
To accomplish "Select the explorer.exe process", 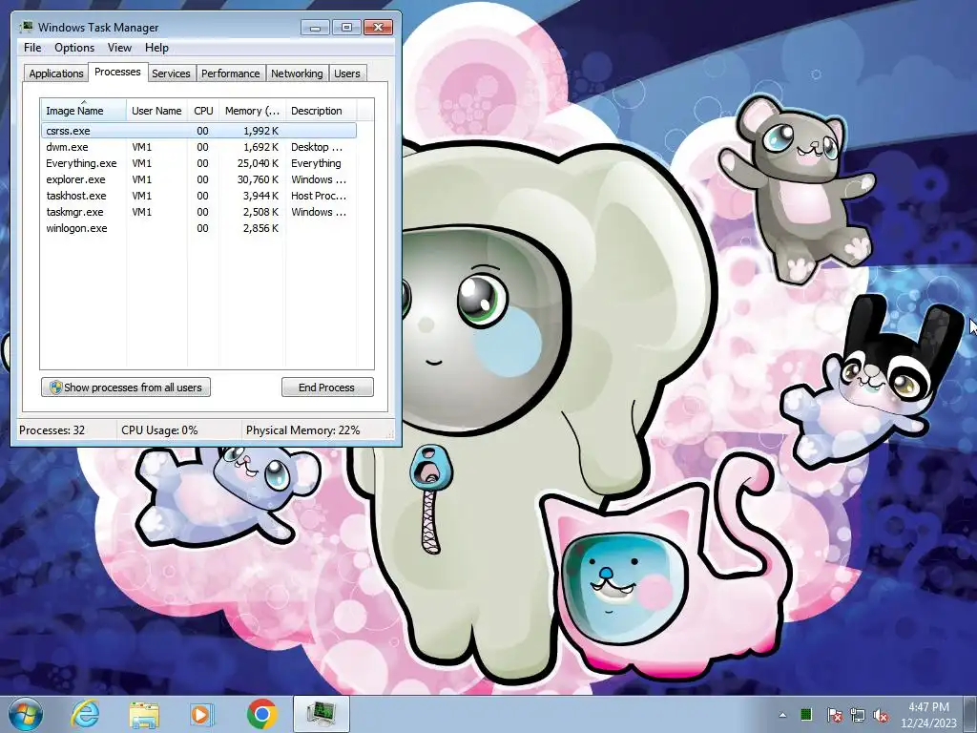I will (198, 179).
